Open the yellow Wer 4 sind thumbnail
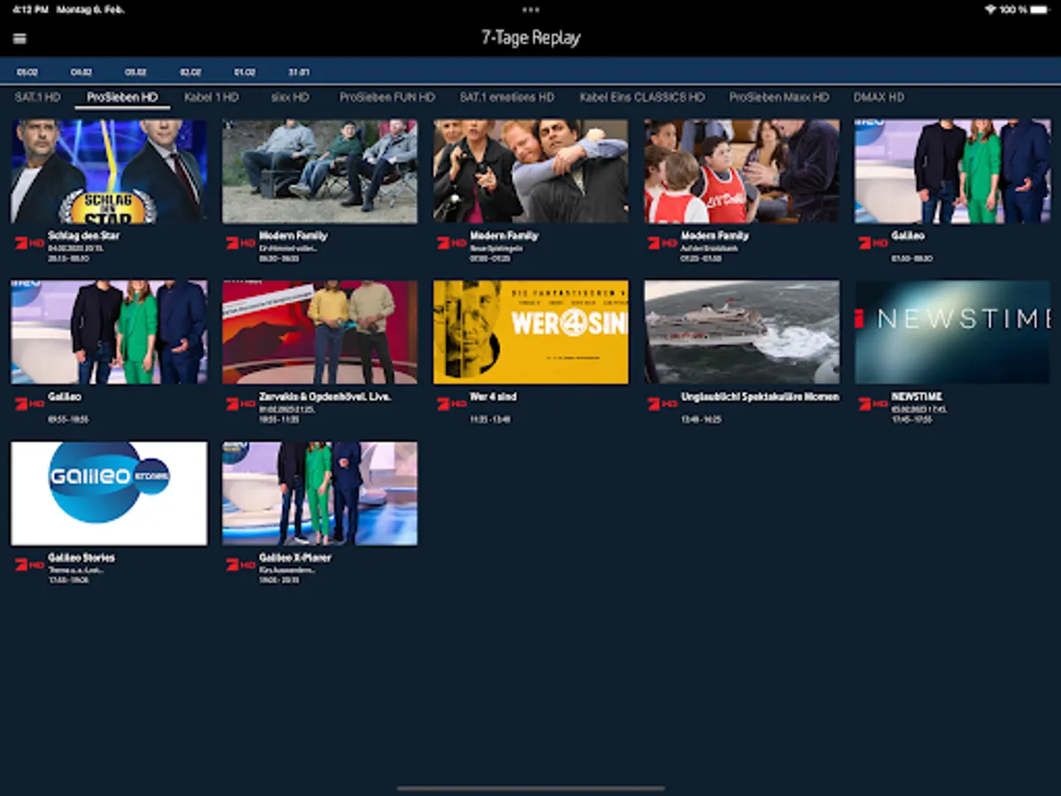Viewport: 1061px width, 796px height. coord(530,333)
